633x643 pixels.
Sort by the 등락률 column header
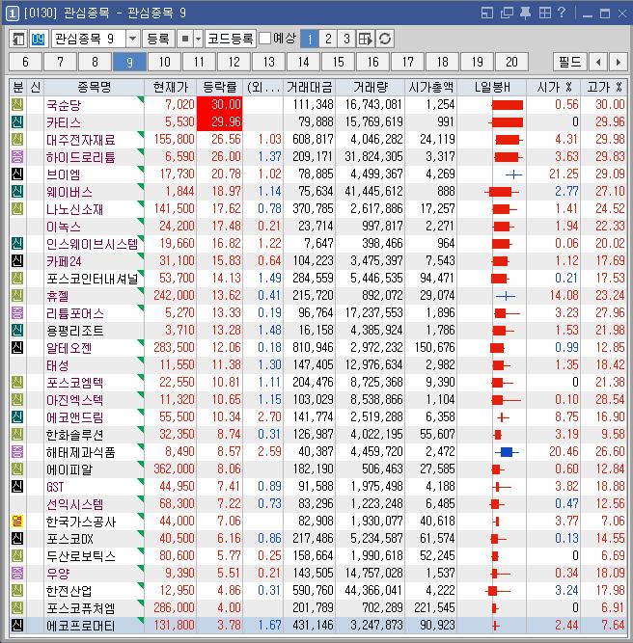pyautogui.click(x=220, y=87)
